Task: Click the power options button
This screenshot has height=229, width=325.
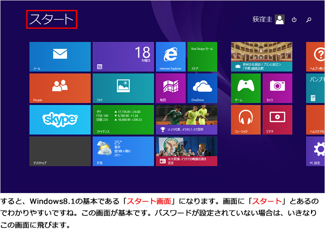Action: [x=294, y=20]
